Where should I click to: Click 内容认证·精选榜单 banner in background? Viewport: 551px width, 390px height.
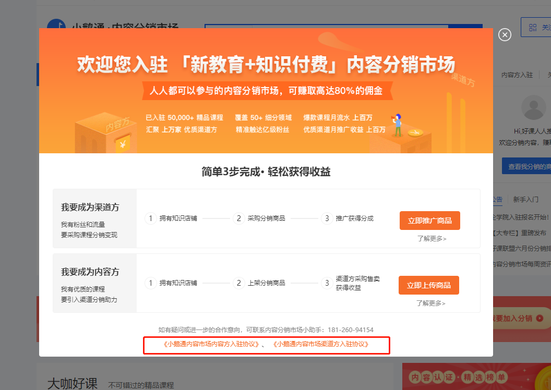(x=476, y=376)
